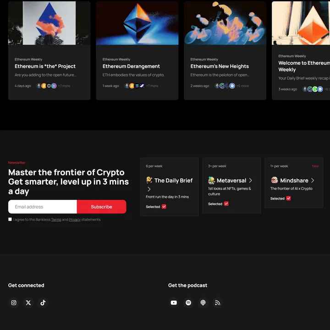Screen dimensions: 330x330
Task: Open the Spotify podcast icon
Action: pos(188,302)
